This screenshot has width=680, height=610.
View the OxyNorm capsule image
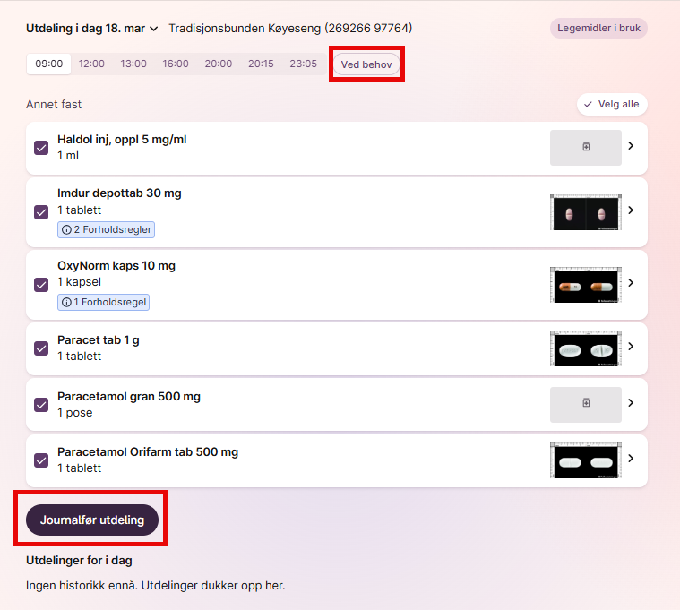[586, 285]
